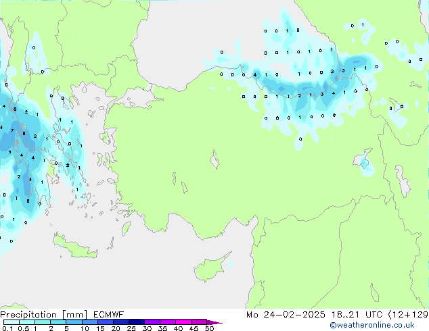Pick the 10–15 mm blue legend swatch
429x331 pixels.
pyautogui.click(x=90, y=322)
